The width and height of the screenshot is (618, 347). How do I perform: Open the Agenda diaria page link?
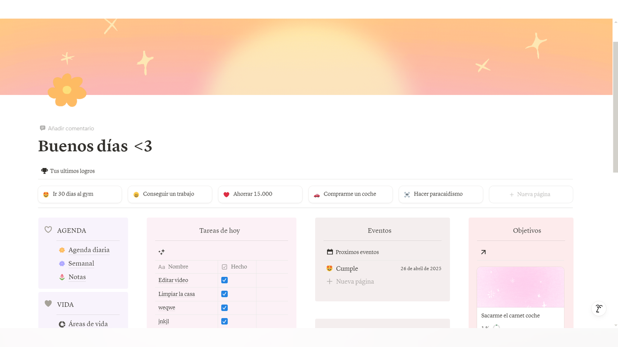89,250
